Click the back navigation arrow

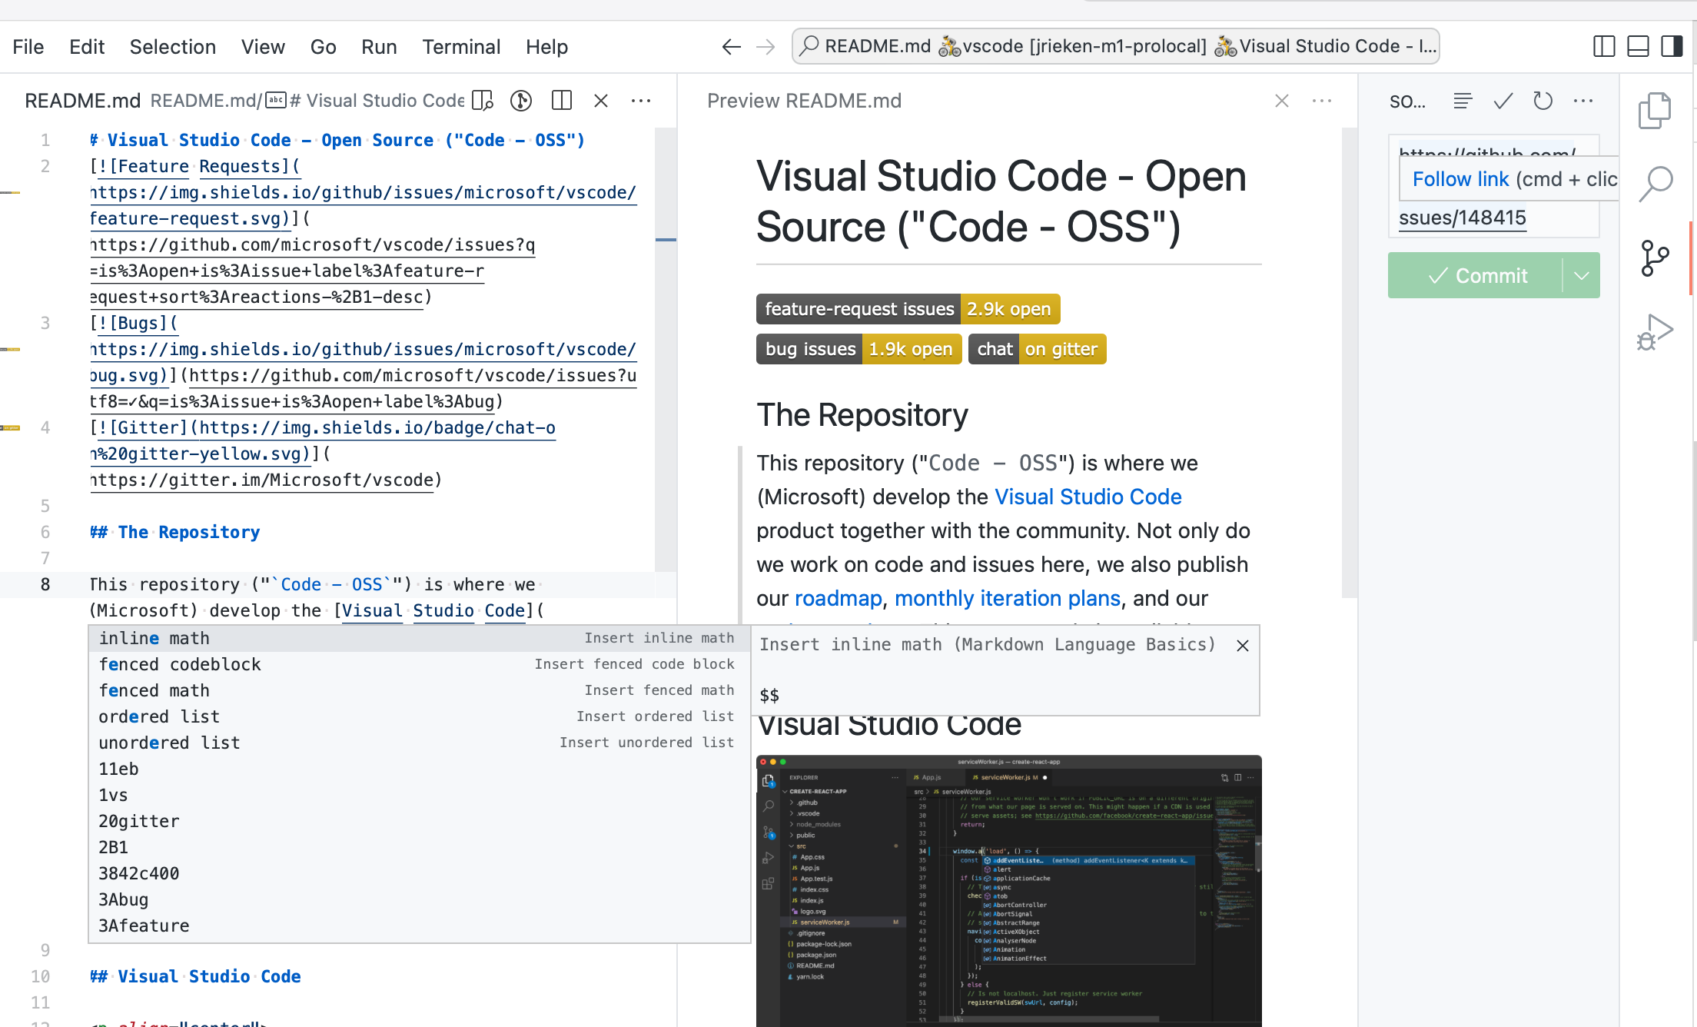[730, 46]
